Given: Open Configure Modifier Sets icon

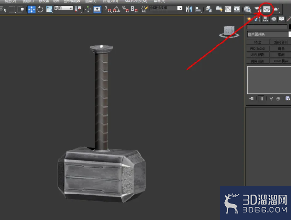Looking at the screenshot, I should (288, 98).
